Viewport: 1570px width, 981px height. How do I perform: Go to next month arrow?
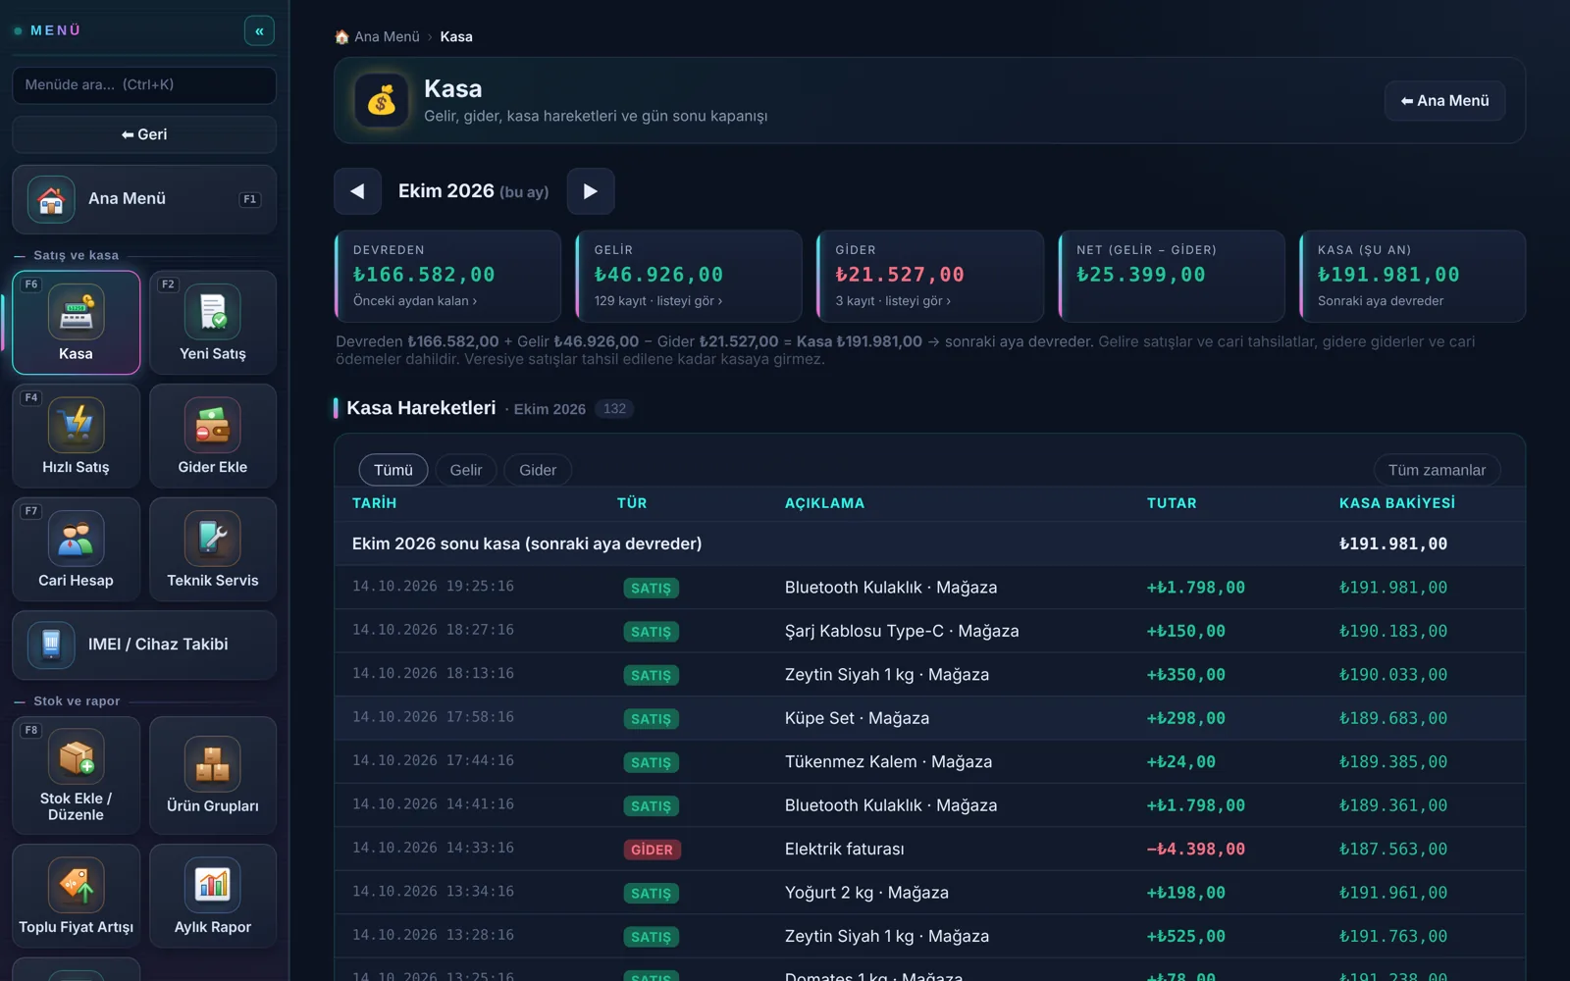pos(591,191)
